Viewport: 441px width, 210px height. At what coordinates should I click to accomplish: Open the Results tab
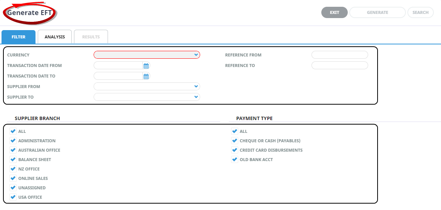click(91, 37)
